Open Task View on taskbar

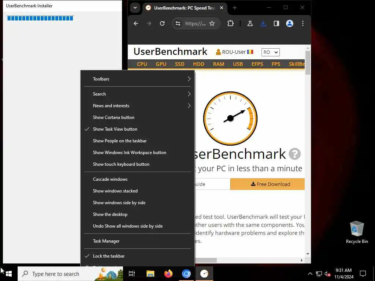(132, 274)
